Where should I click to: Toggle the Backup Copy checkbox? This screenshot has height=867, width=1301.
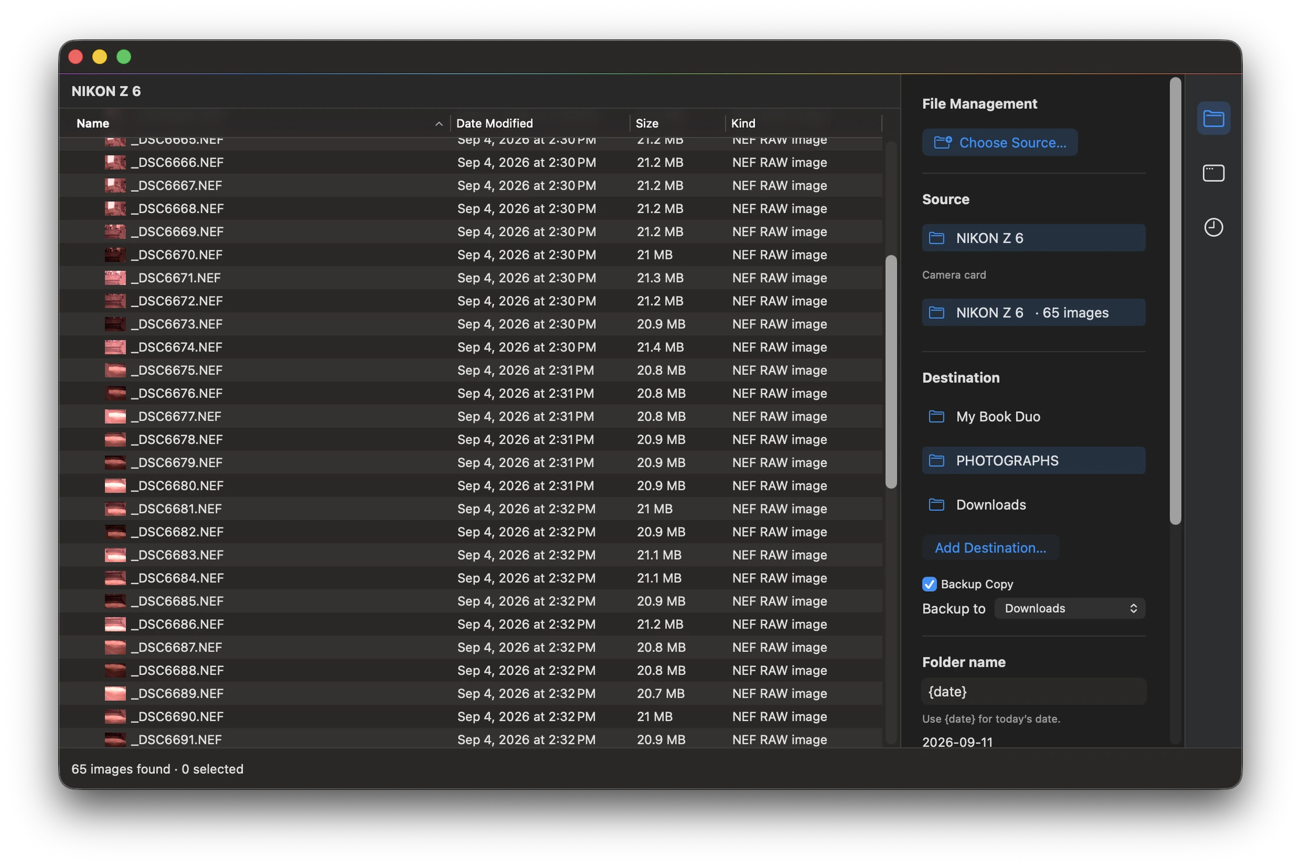[x=929, y=584]
